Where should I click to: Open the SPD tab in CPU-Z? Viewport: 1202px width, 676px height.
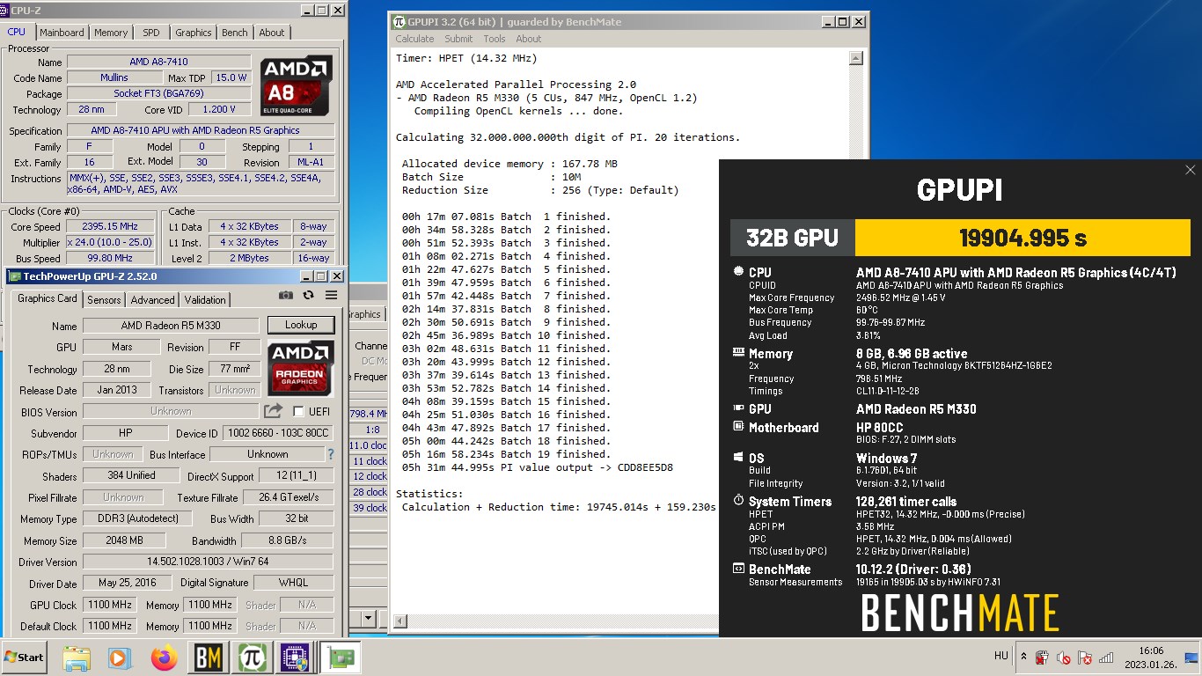point(151,33)
